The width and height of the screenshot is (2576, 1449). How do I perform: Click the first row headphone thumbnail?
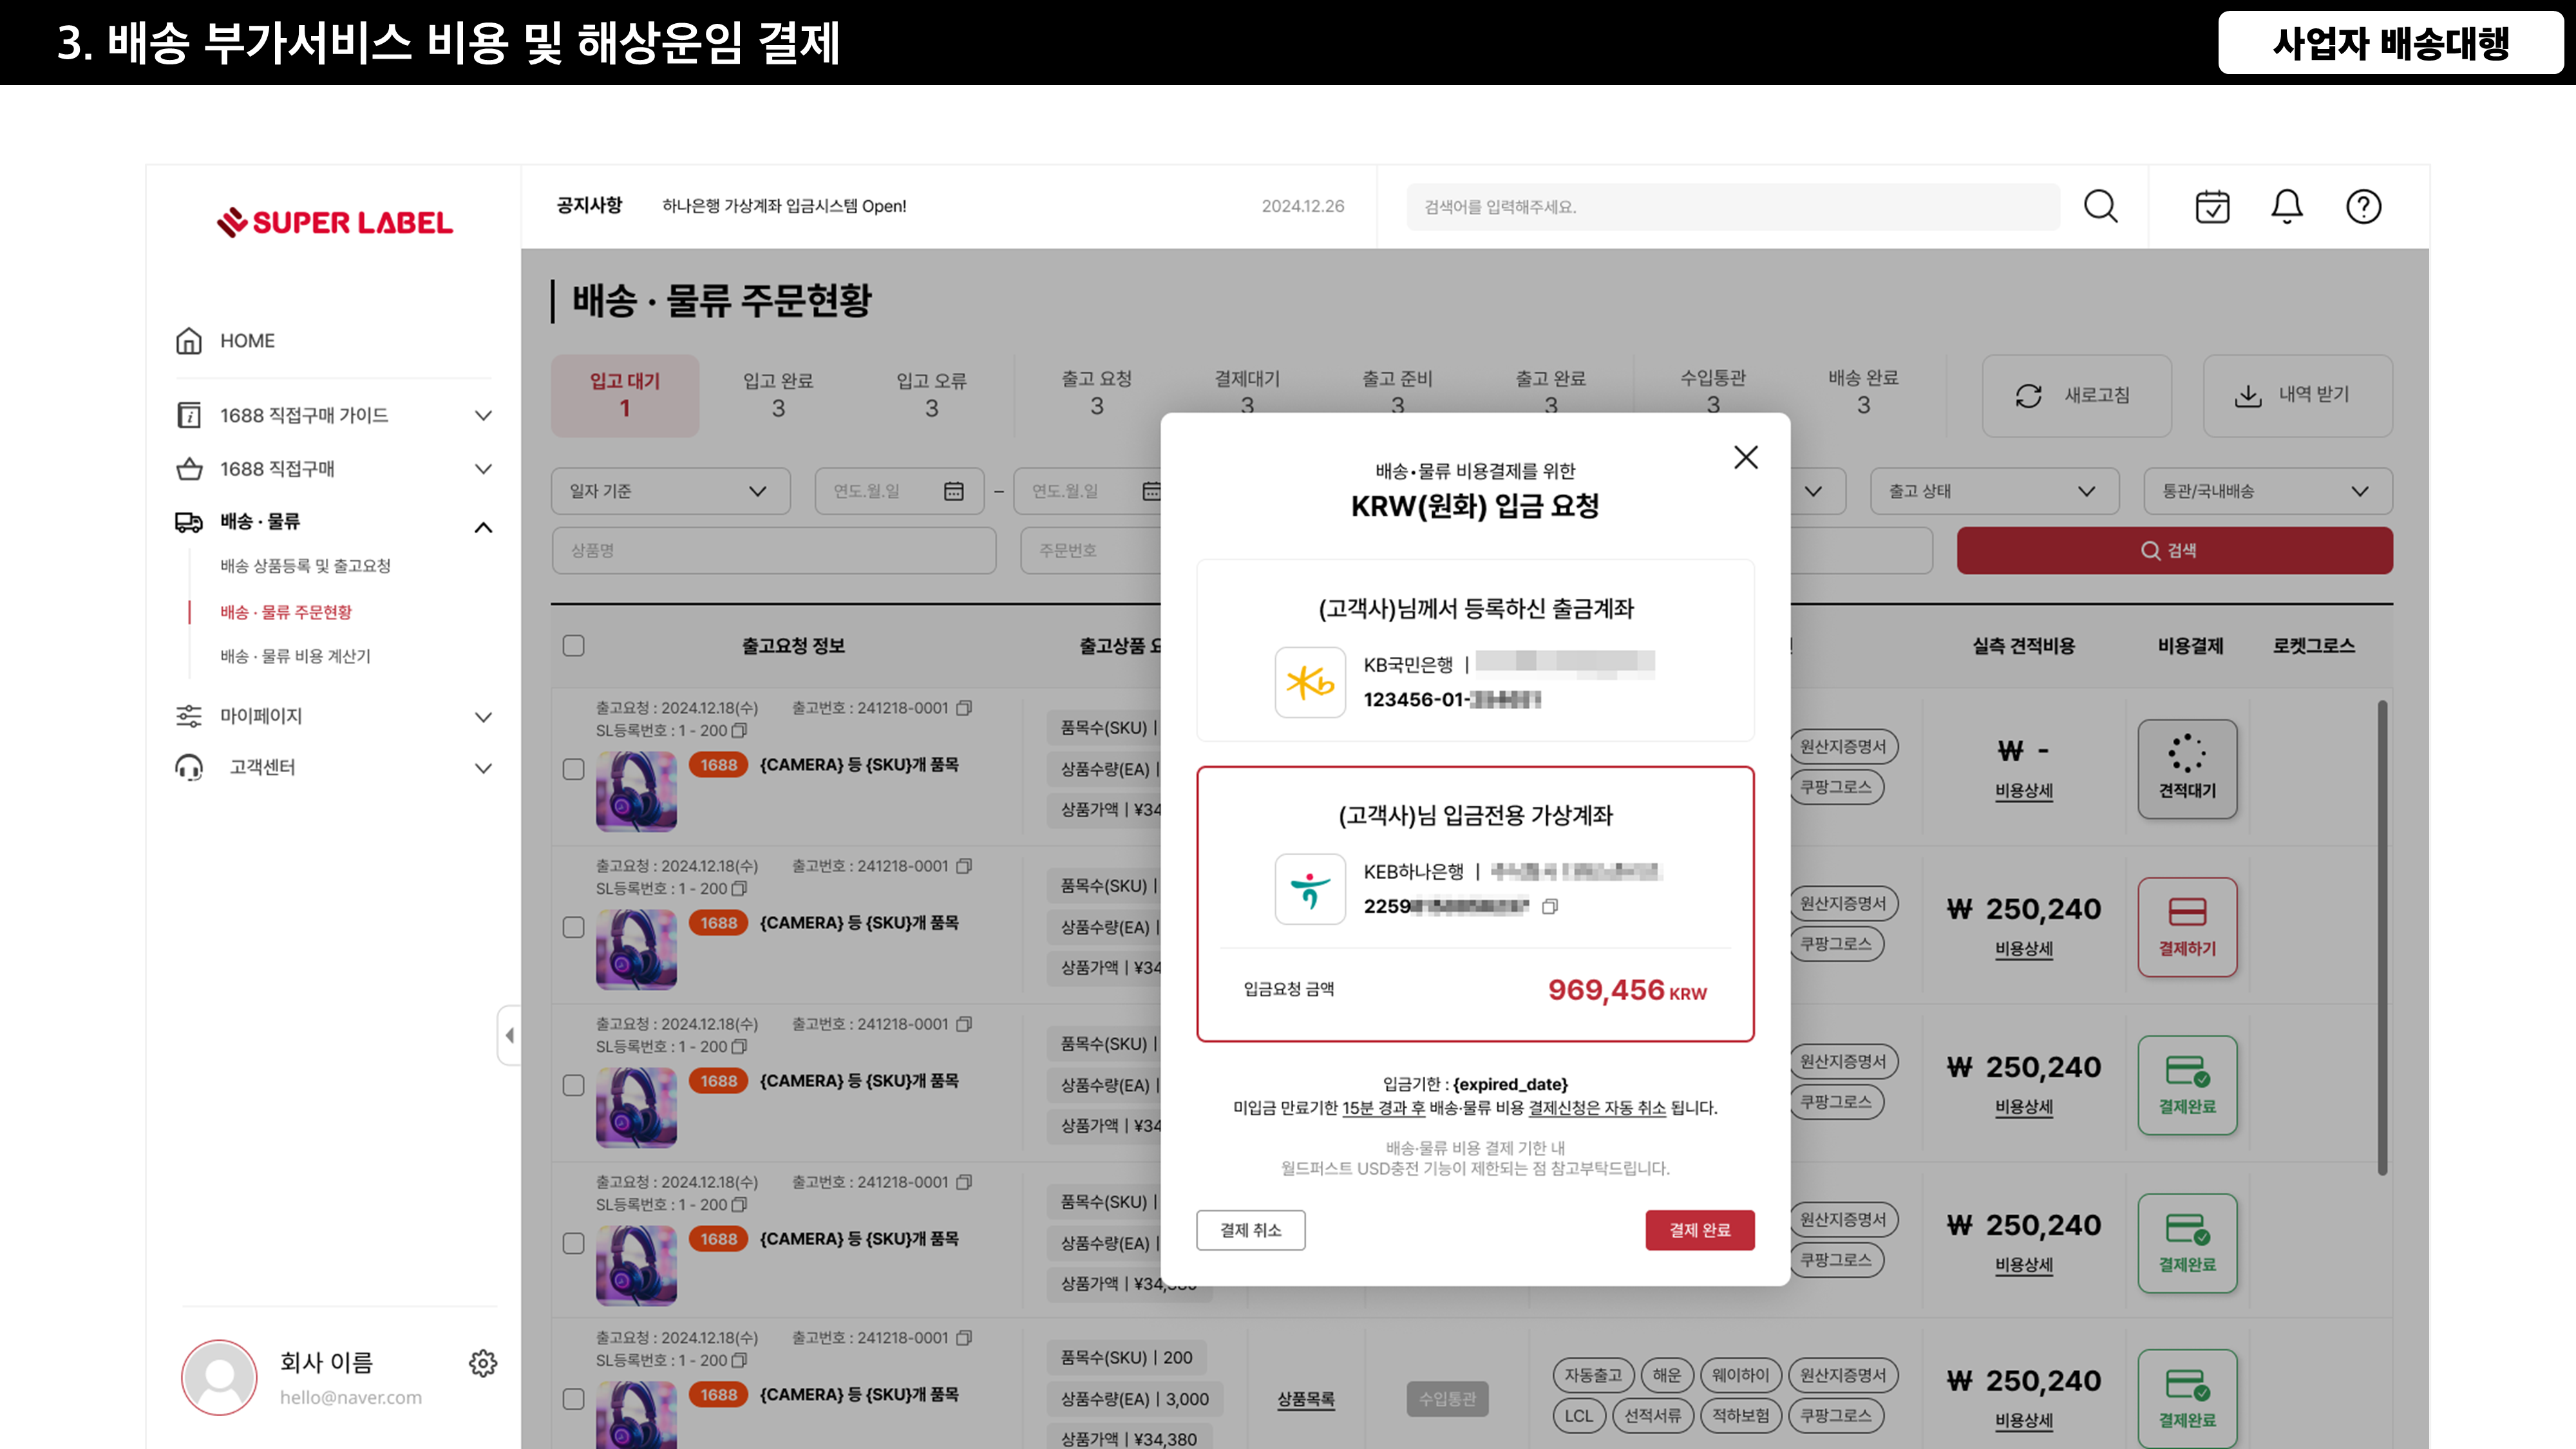pyautogui.click(x=636, y=791)
